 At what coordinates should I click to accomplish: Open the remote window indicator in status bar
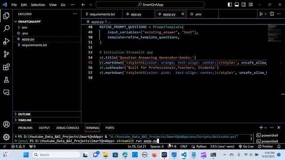point(4,146)
